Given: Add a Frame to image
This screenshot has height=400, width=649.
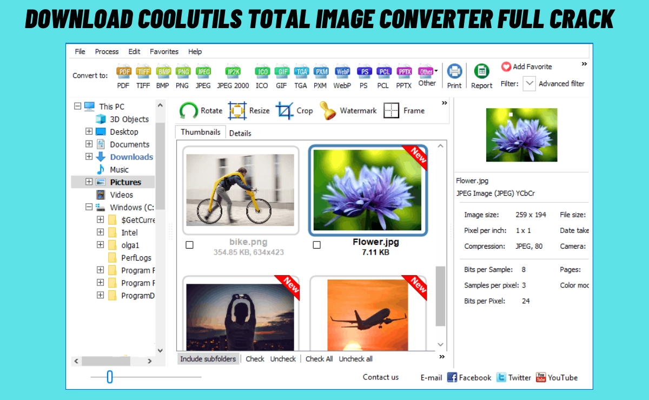Looking at the screenshot, I should (x=404, y=110).
